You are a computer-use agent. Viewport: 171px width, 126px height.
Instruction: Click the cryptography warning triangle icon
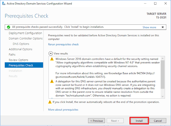[52, 59]
